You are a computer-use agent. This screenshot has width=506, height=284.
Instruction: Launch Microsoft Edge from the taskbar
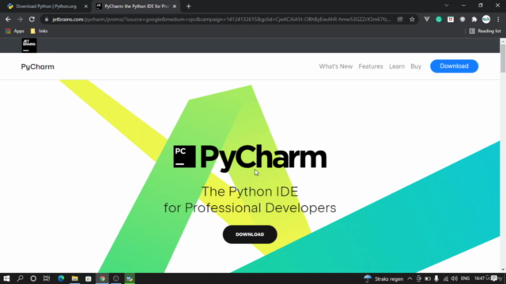(61, 278)
